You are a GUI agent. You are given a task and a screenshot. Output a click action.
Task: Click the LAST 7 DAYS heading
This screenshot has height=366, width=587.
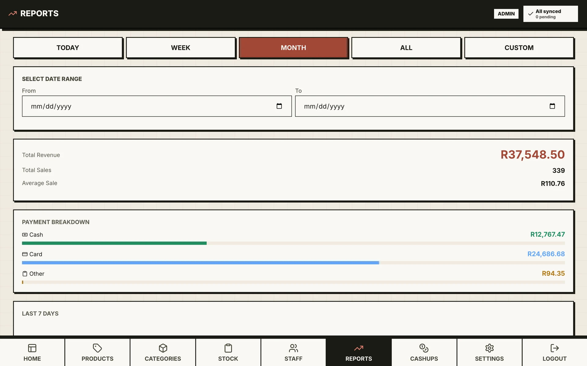(40, 314)
